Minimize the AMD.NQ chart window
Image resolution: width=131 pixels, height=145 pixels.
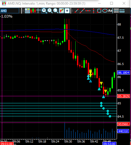point(99,4)
